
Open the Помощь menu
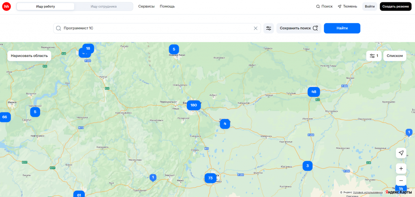tap(167, 6)
